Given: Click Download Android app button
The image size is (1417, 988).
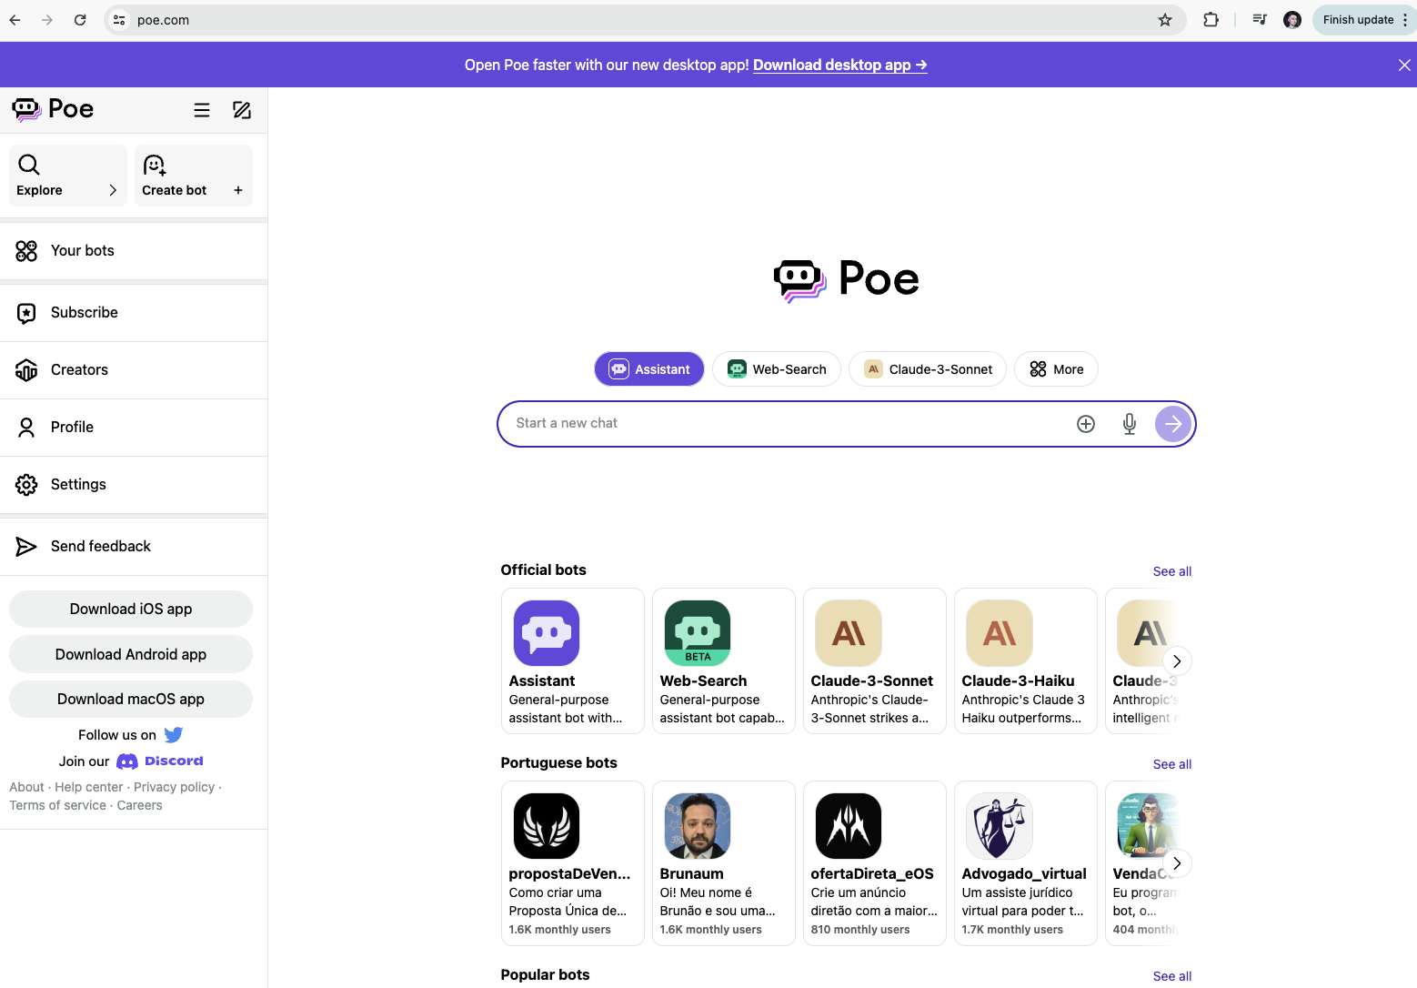Looking at the screenshot, I should 131,654.
